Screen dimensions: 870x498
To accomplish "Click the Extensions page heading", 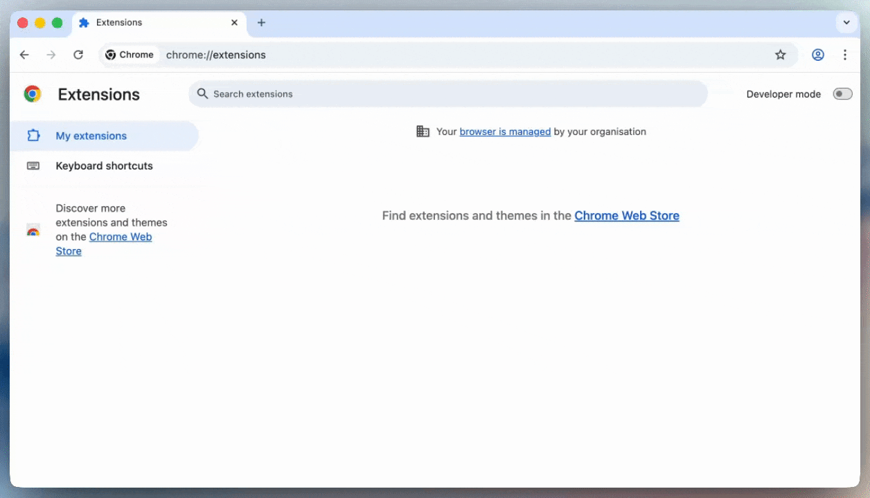I will pyautogui.click(x=99, y=95).
